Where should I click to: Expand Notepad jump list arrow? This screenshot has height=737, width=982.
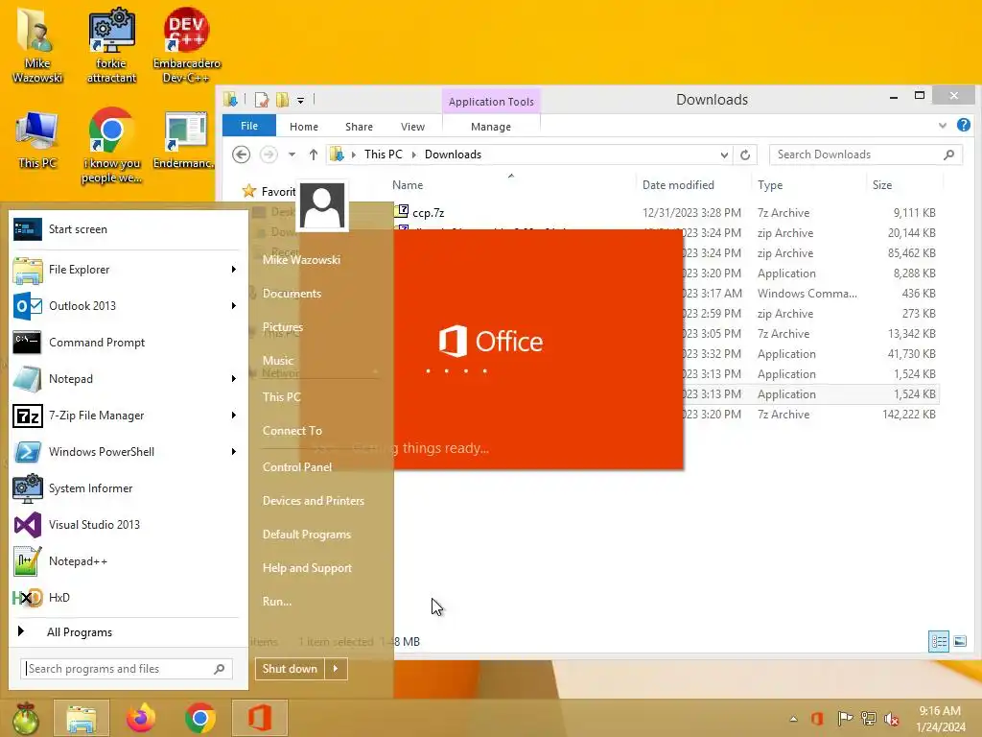tap(234, 378)
